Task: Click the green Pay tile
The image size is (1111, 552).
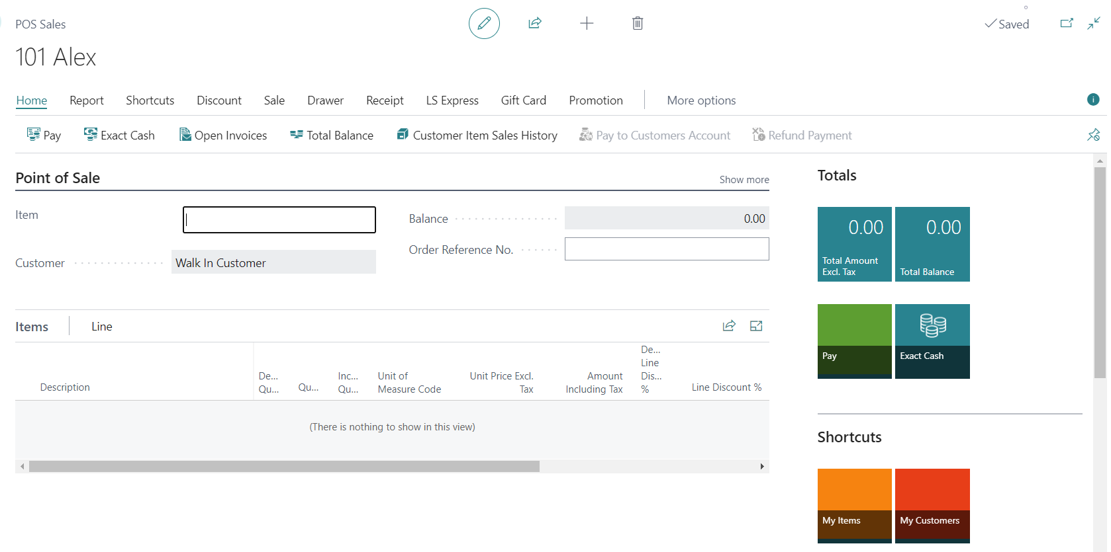Action: click(854, 340)
